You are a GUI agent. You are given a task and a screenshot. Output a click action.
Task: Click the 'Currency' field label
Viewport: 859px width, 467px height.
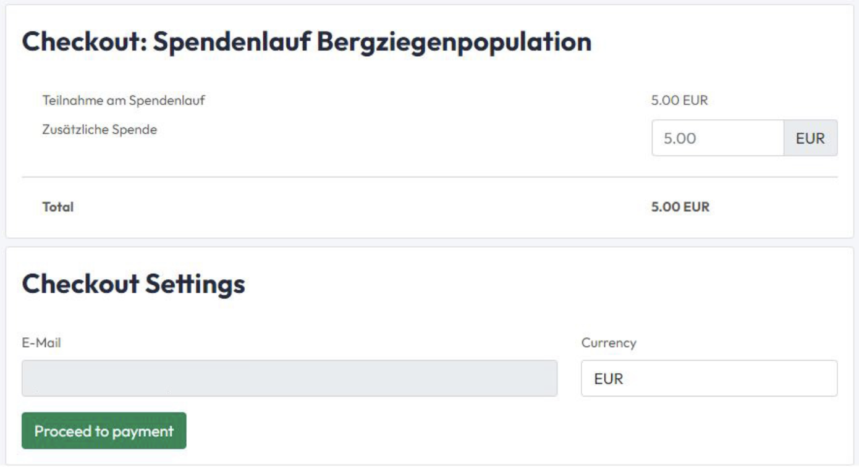tap(608, 343)
